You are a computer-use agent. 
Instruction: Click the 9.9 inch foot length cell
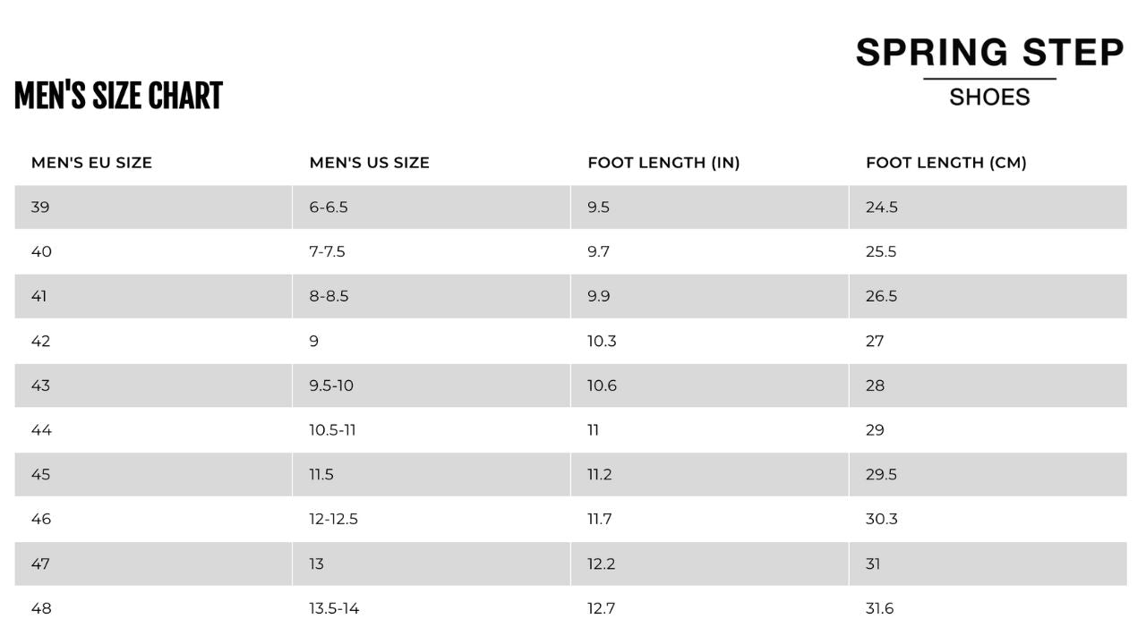coord(599,296)
